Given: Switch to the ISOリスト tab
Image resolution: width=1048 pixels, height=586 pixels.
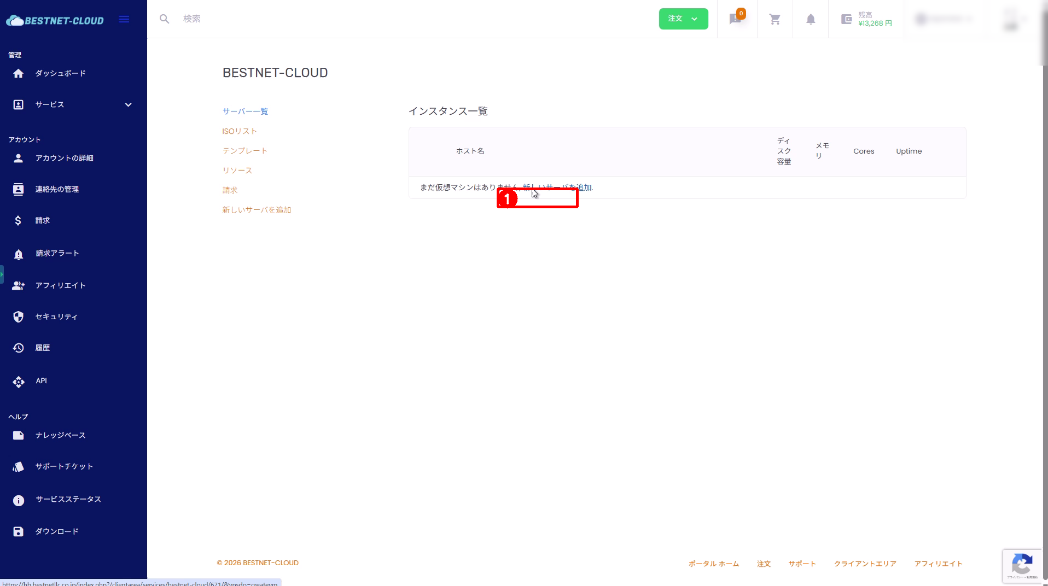Looking at the screenshot, I should click(x=239, y=131).
